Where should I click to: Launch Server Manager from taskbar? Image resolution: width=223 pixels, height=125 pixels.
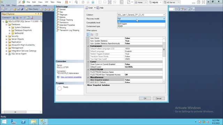pos(13,122)
